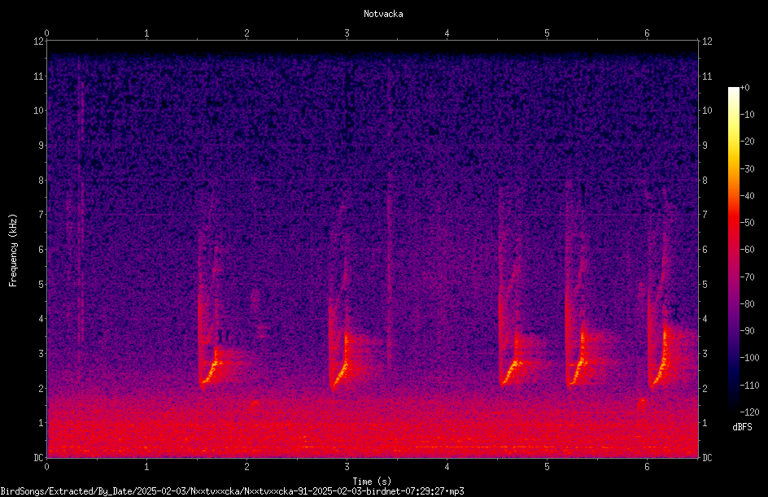Click the 8 kHz tick on the right axis

(705, 181)
